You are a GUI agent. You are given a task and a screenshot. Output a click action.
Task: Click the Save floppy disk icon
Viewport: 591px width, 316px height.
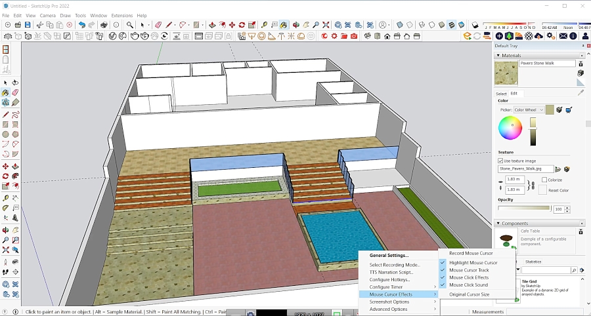[28, 25]
